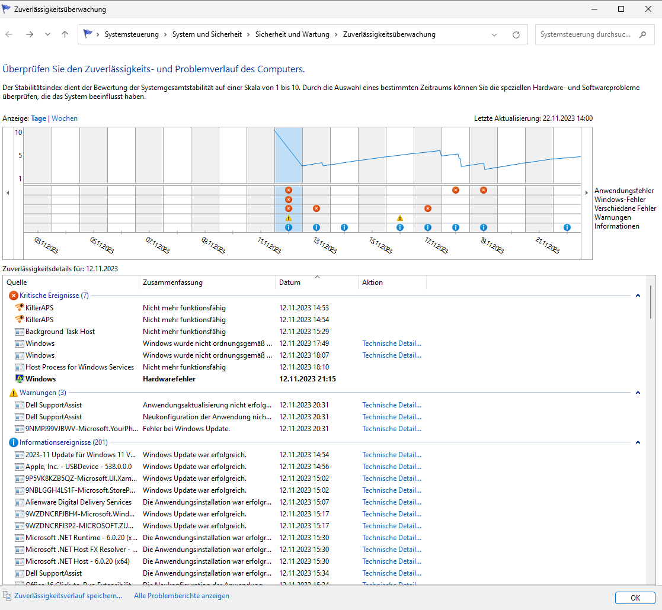This screenshot has height=610, width=662.
Task: Sort by Aktion column header
Action: 392,282
